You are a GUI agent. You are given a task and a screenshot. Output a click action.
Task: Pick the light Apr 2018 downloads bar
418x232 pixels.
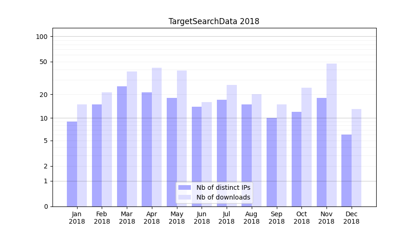[x=157, y=137]
